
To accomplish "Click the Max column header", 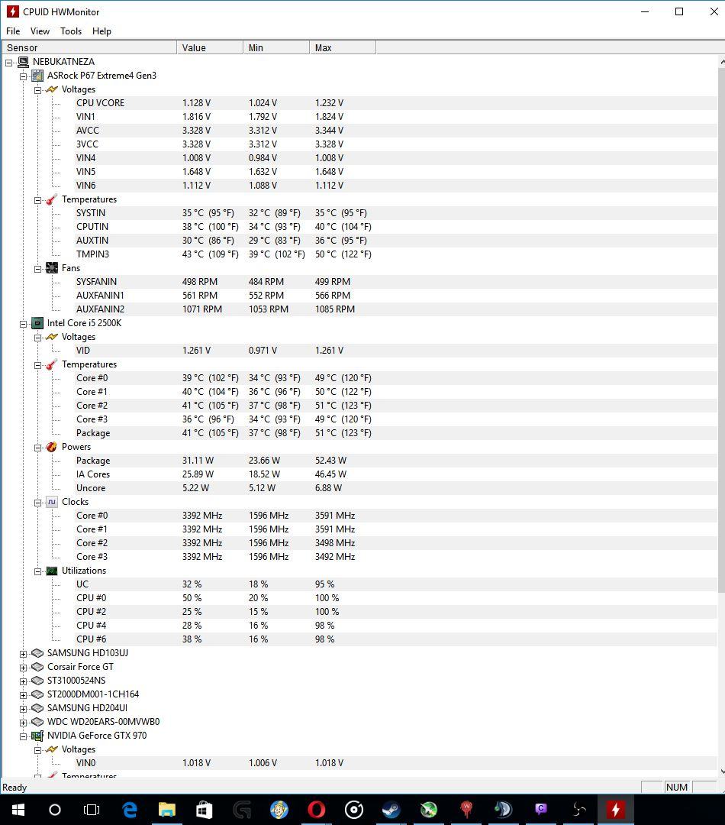I will (343, 48).
